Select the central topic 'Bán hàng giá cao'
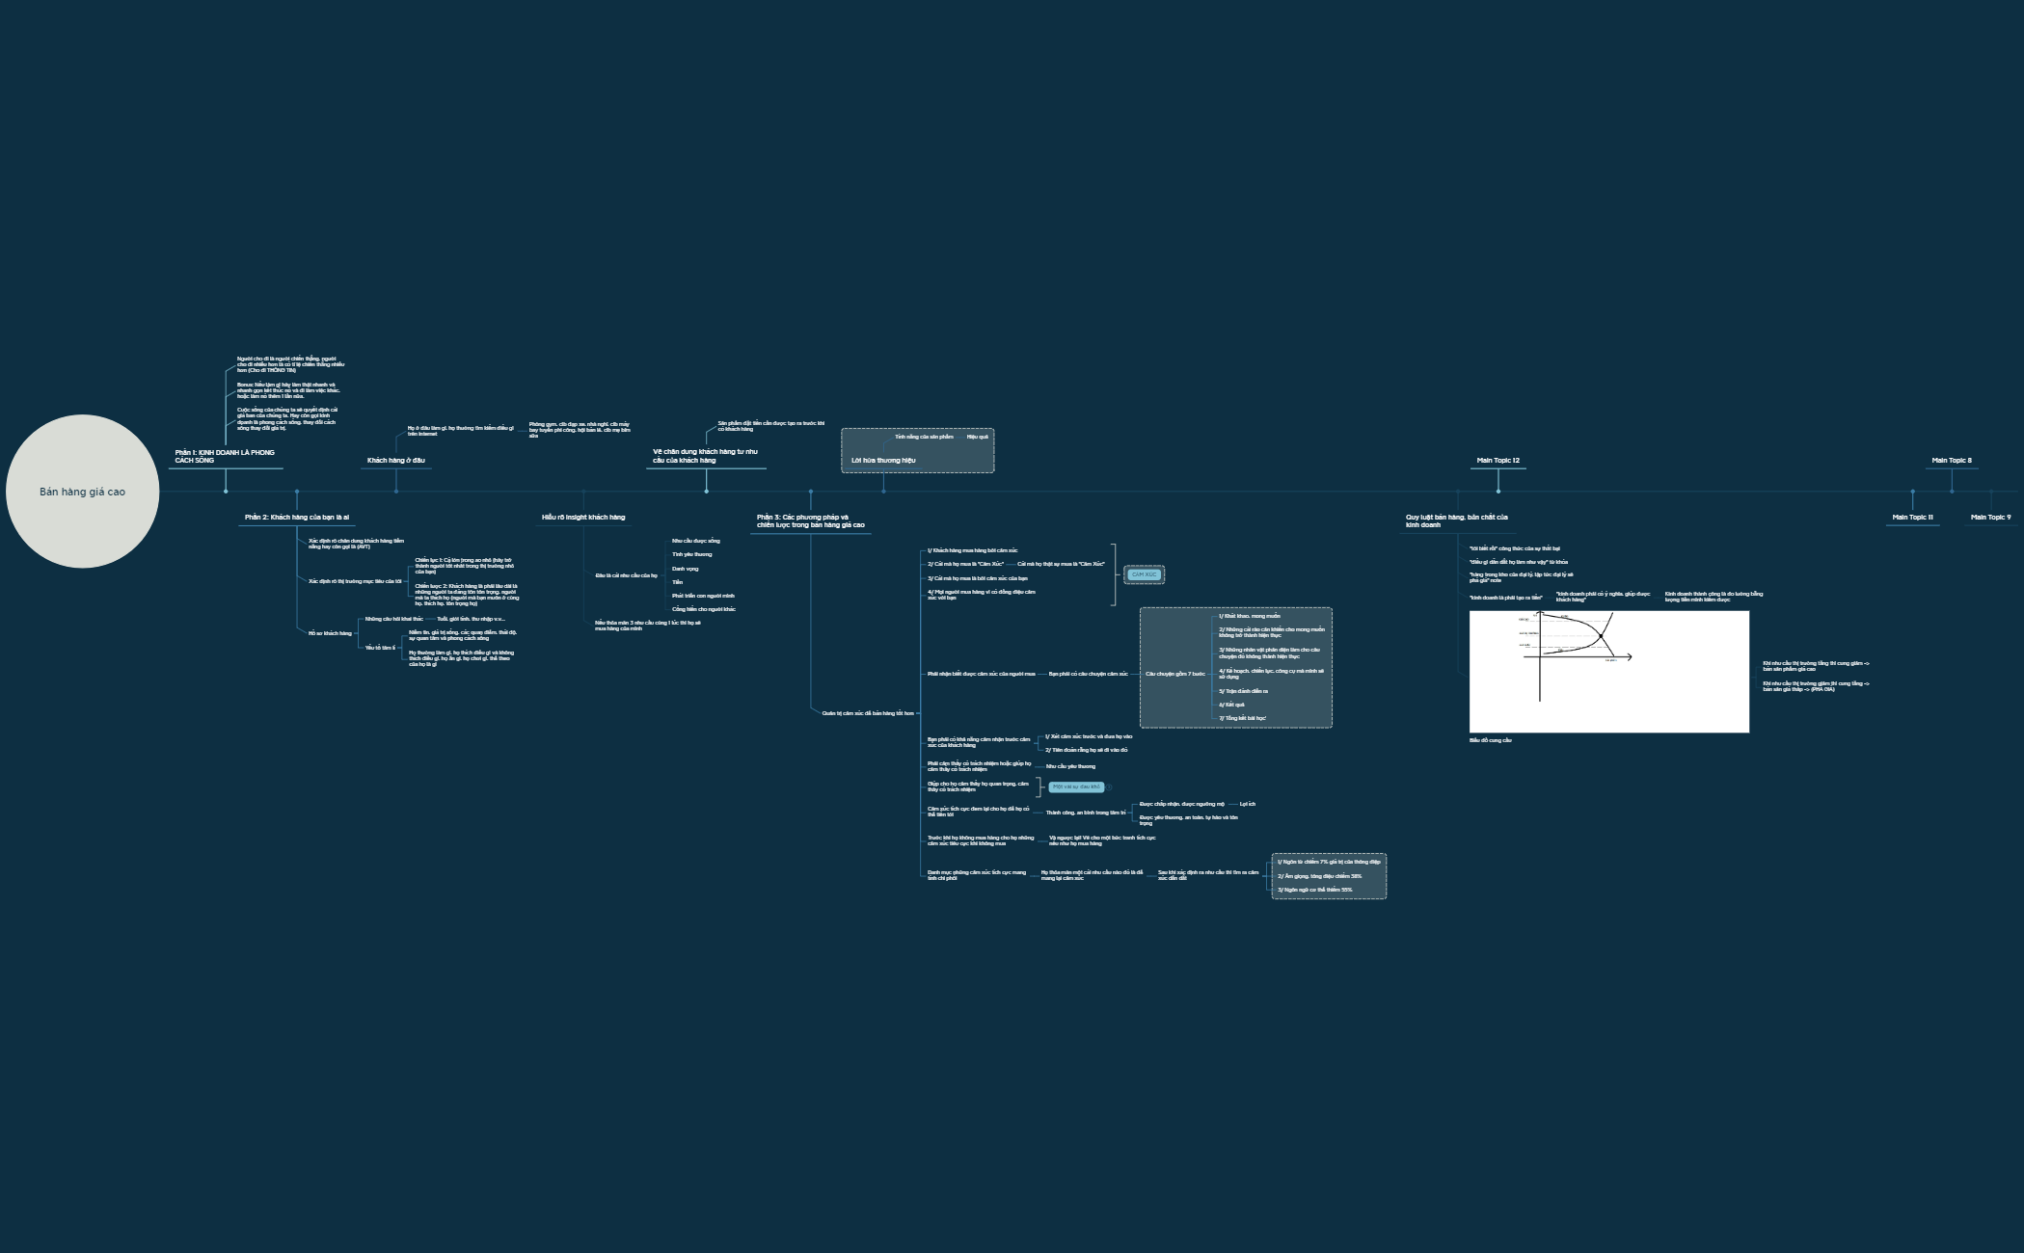The width and height of the screenshot is (2024, 1253). click(82, 492)
